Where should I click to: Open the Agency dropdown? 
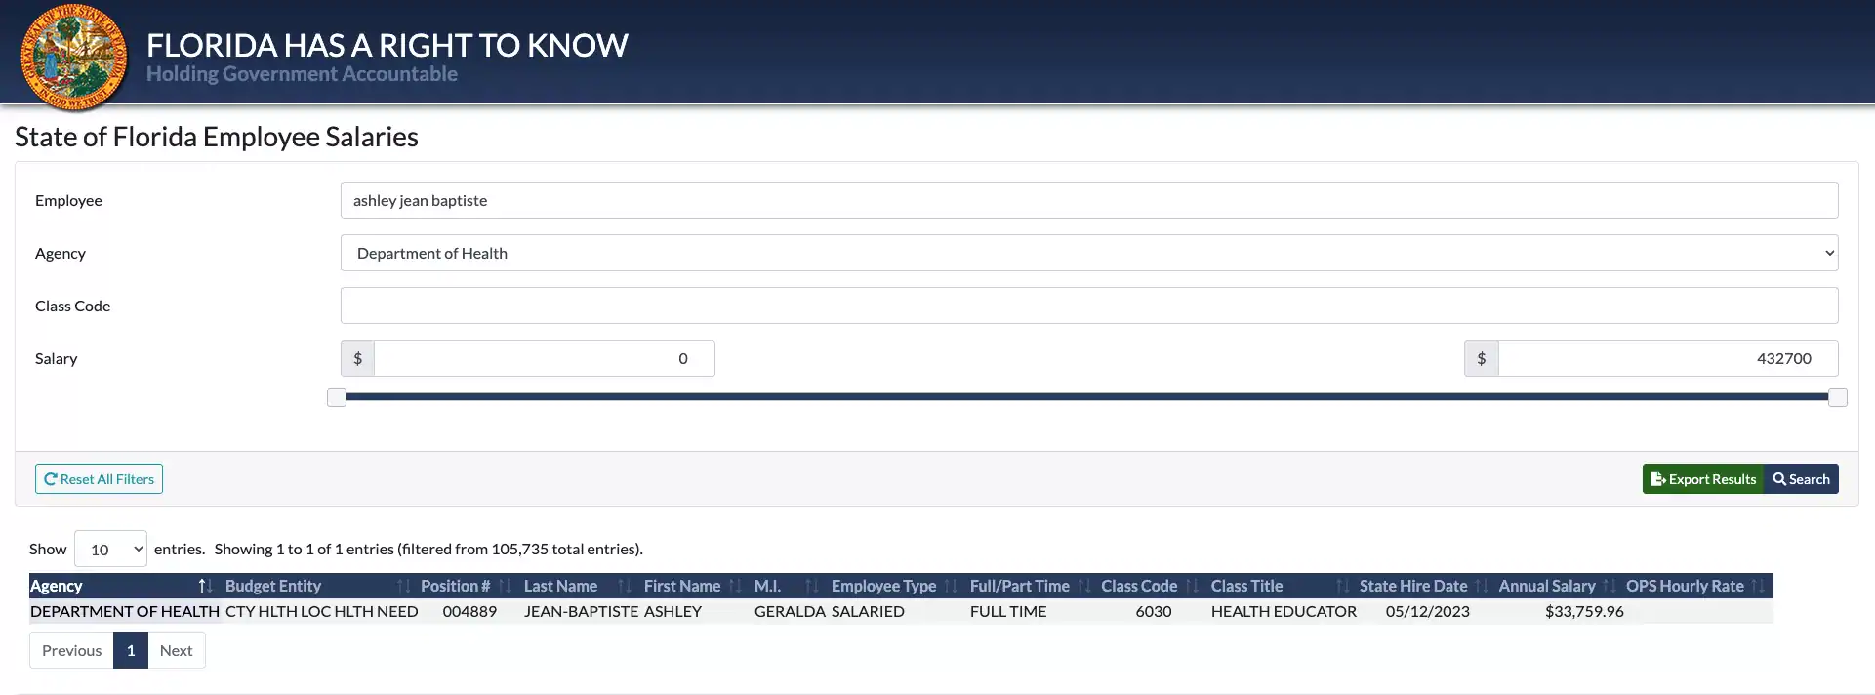1088,253
